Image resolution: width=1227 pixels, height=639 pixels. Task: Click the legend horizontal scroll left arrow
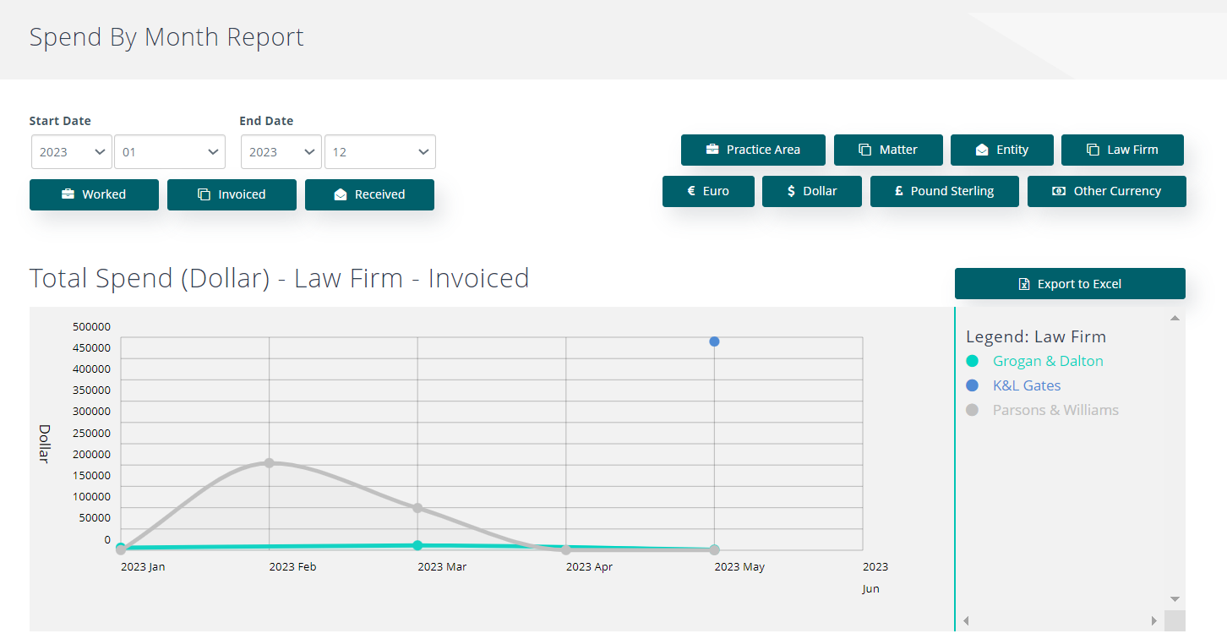(966, 621)
